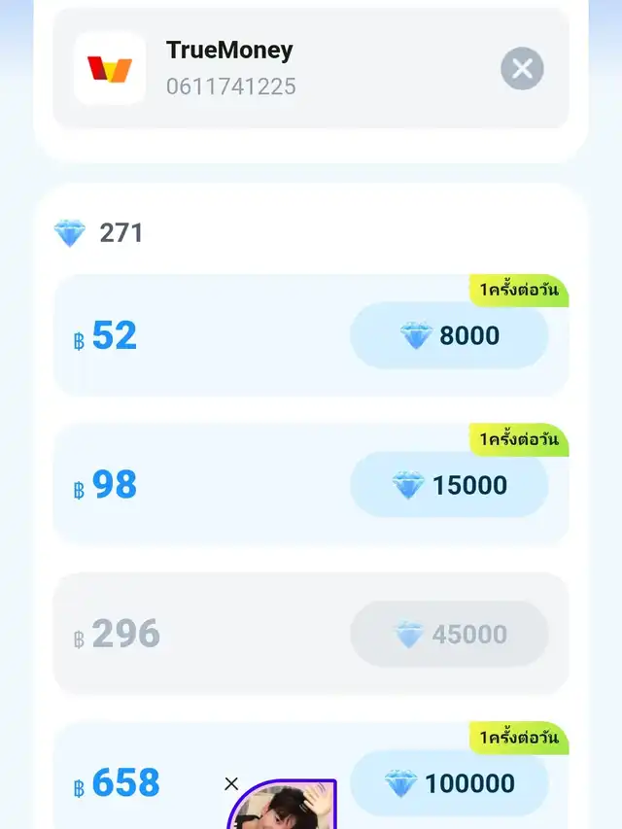Select the ฿52 top-up package

115,336
